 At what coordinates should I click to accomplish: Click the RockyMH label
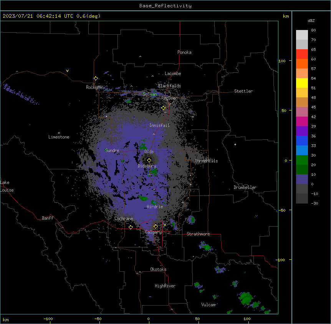click(x=94, y=87)
